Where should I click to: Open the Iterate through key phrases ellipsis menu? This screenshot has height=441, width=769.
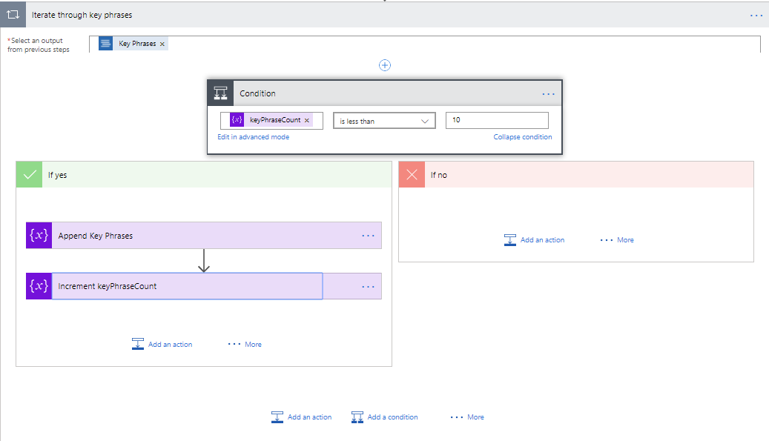(x=756, y=15)
